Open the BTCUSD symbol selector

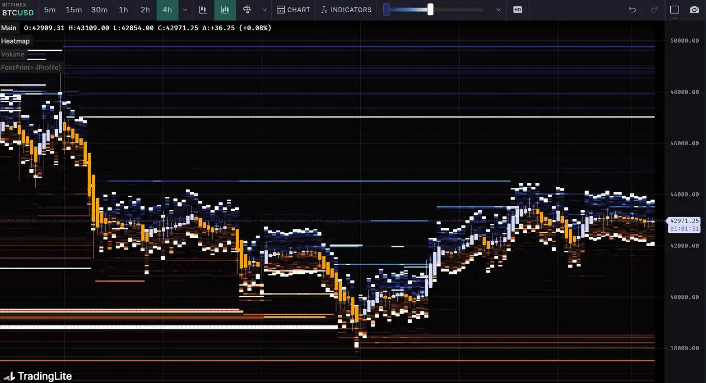click(x=18, y=10)
